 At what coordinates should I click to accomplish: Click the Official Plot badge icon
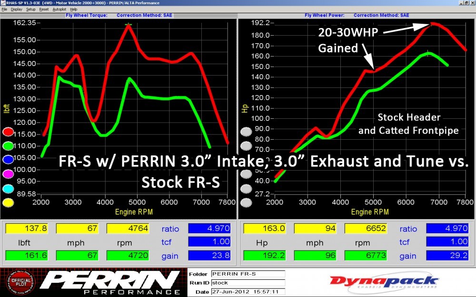(x=21, y=282)
